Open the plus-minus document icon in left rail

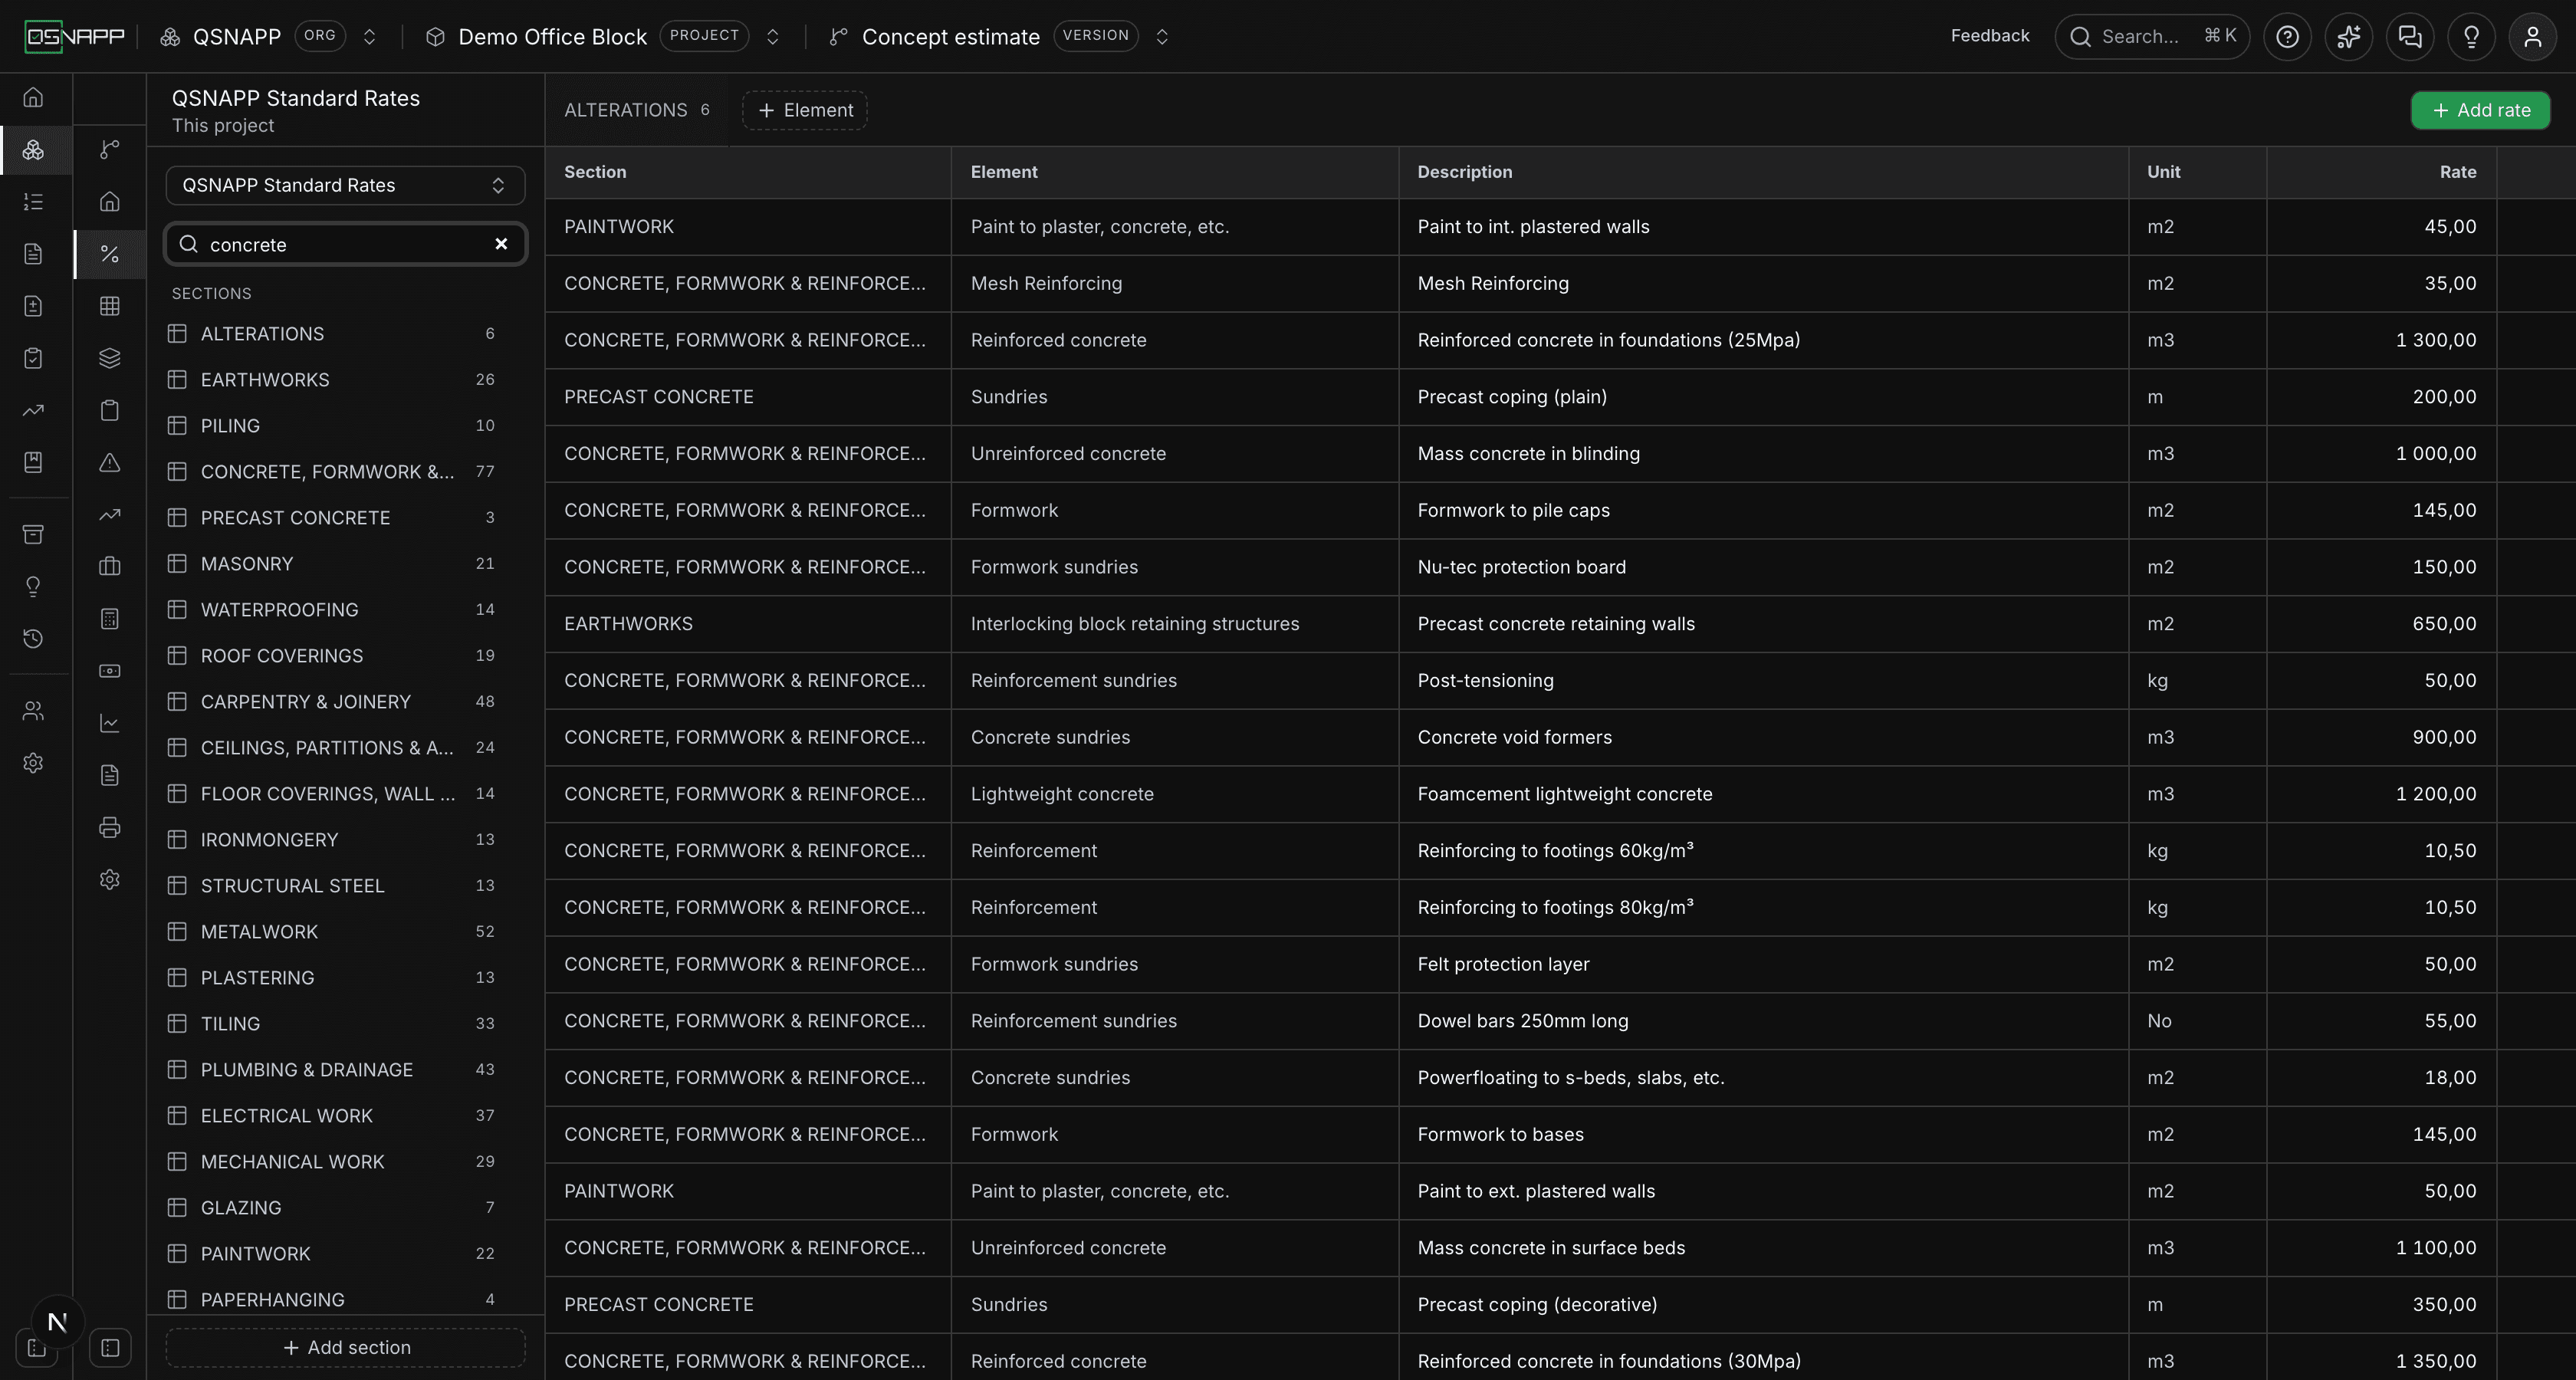[x=34, y=306]
